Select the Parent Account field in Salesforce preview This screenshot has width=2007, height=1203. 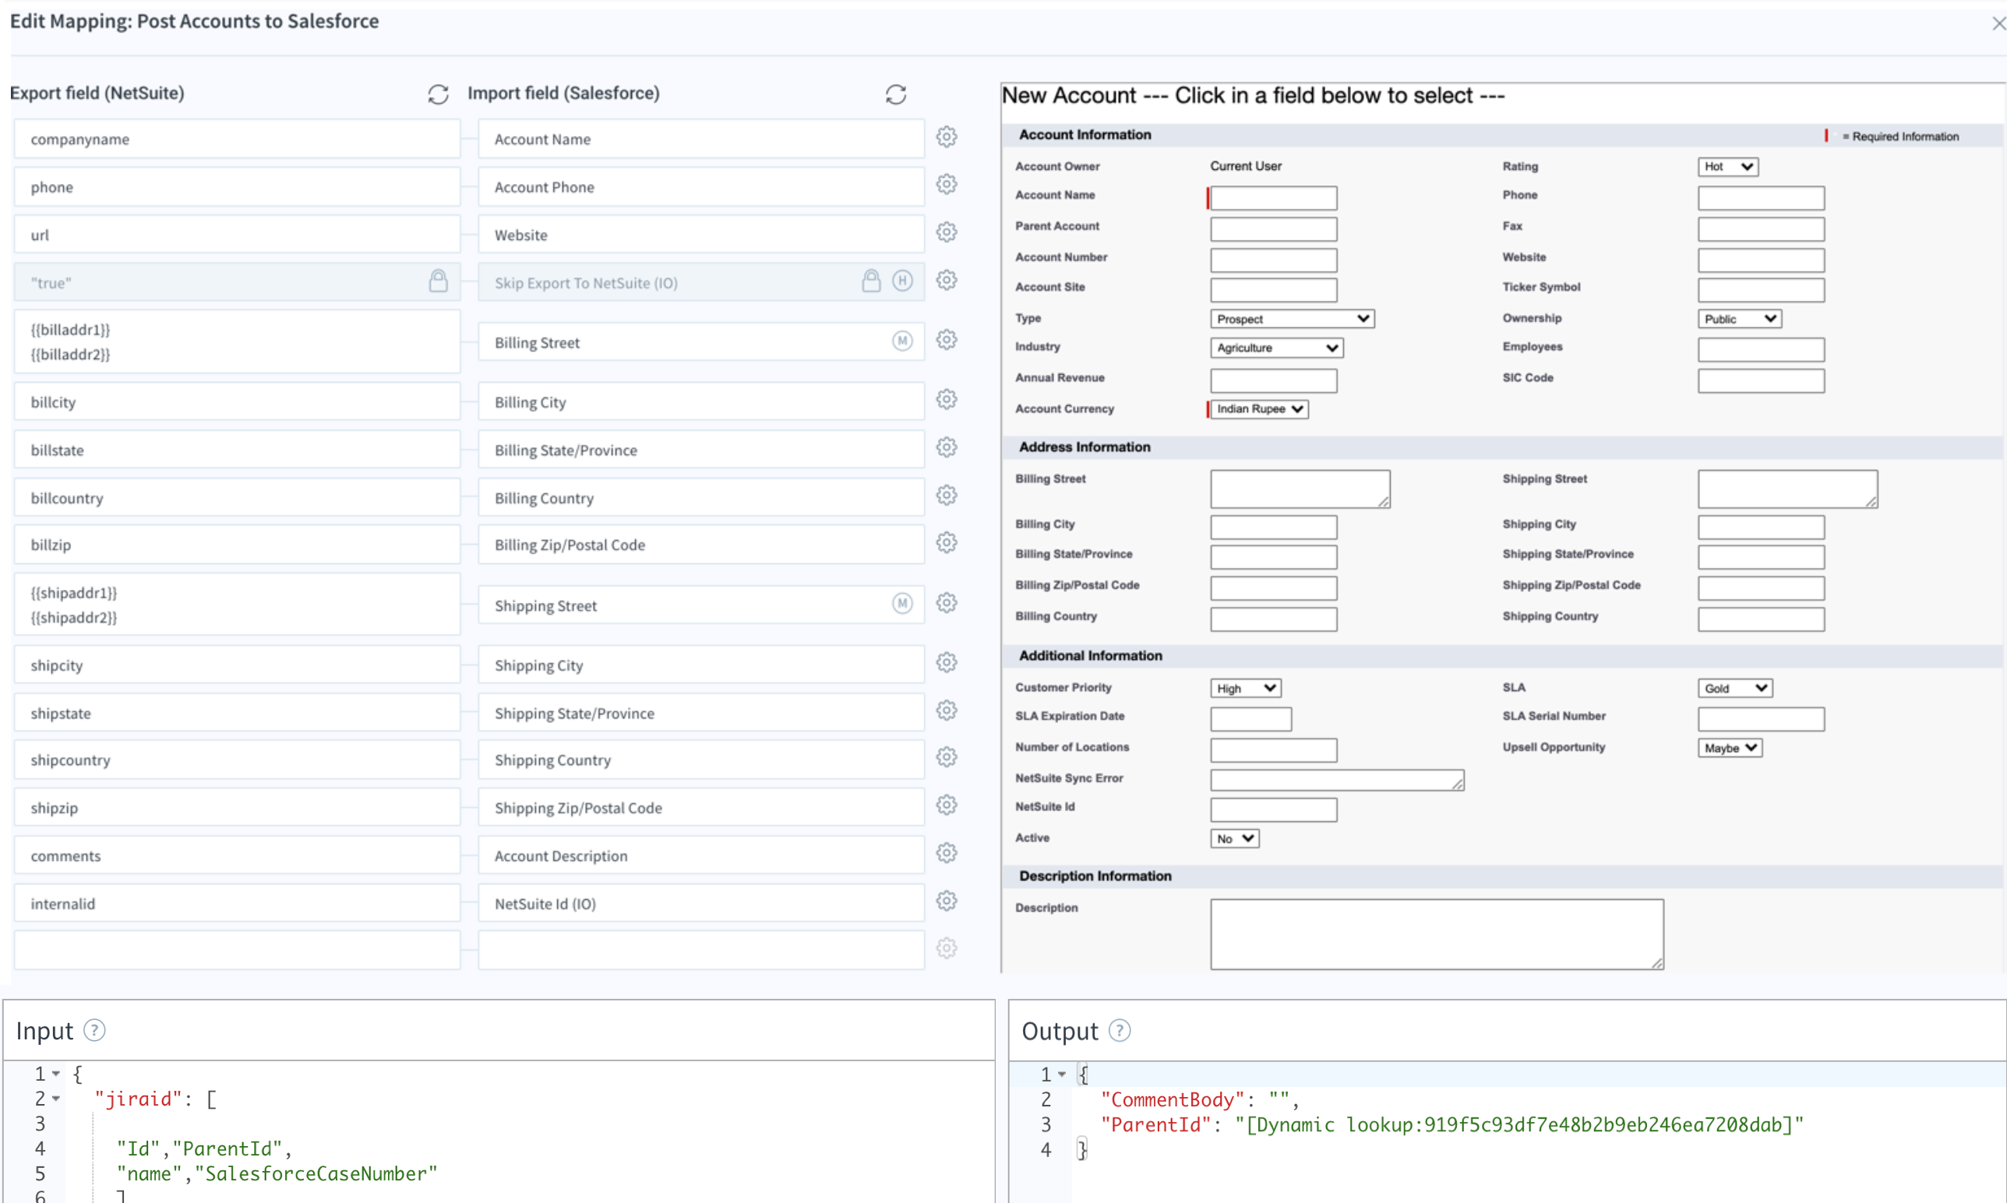[x=1272, y=228]
